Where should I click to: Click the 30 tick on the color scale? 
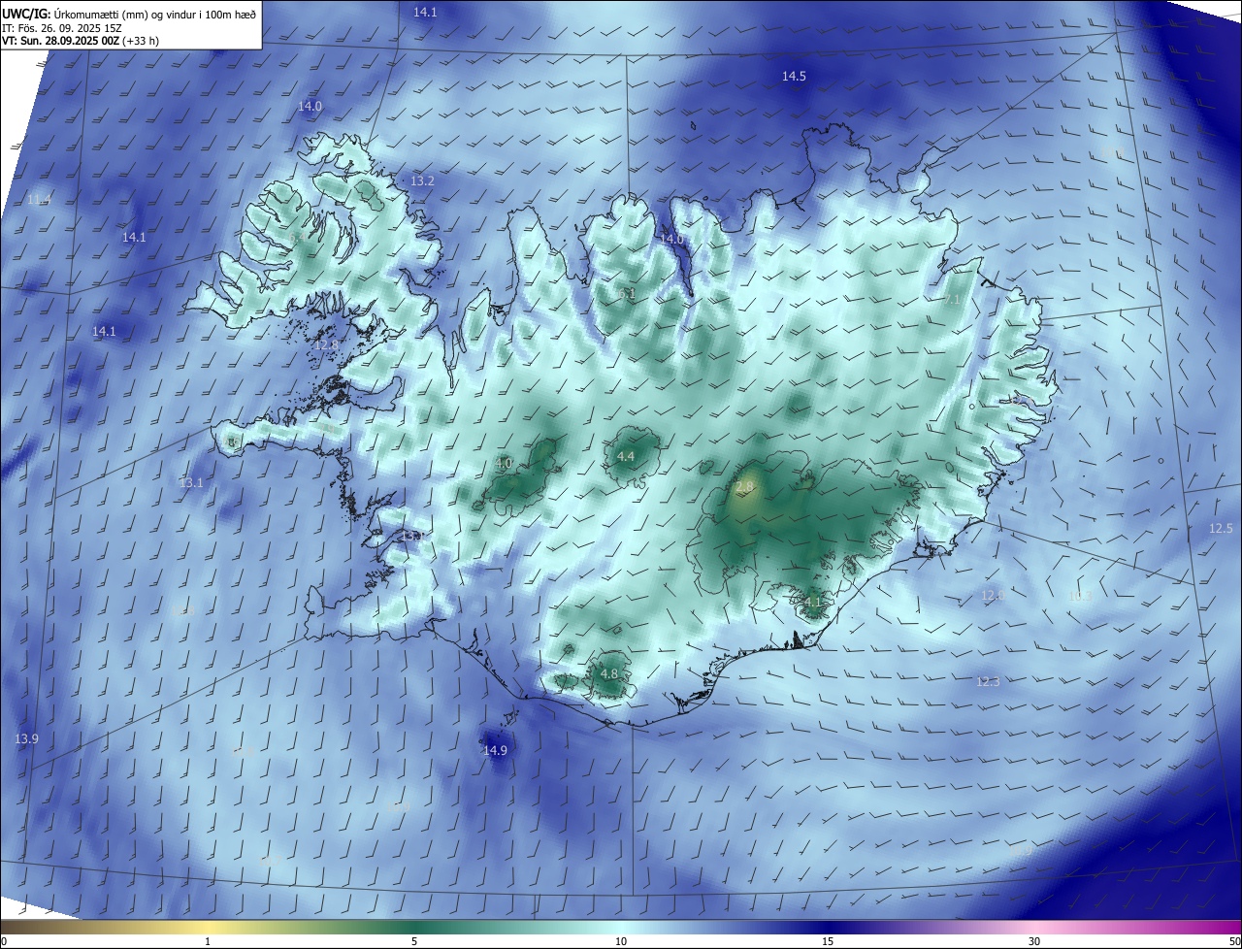pyautogui.click(x=1034, y=941)
